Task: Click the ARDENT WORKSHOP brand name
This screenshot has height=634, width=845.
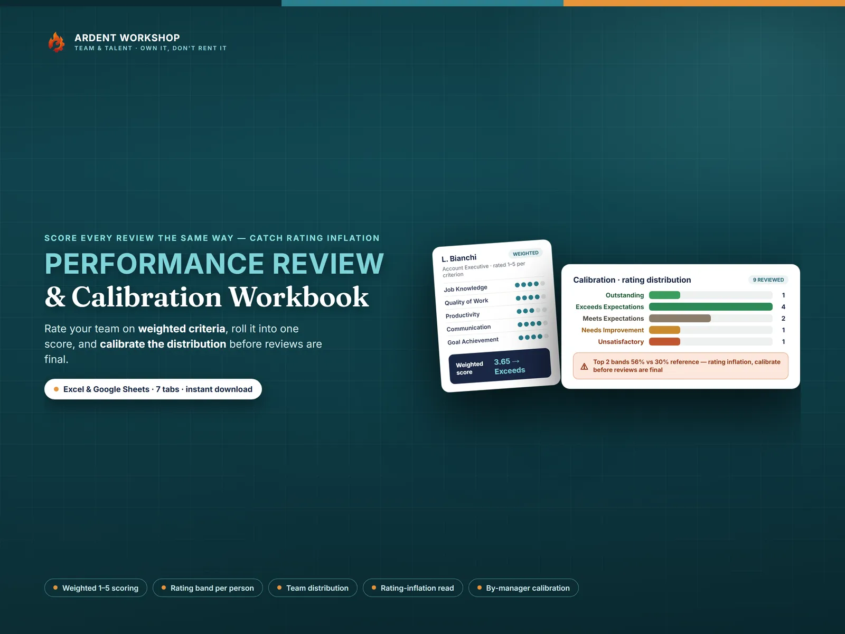Action: point(127,38)
